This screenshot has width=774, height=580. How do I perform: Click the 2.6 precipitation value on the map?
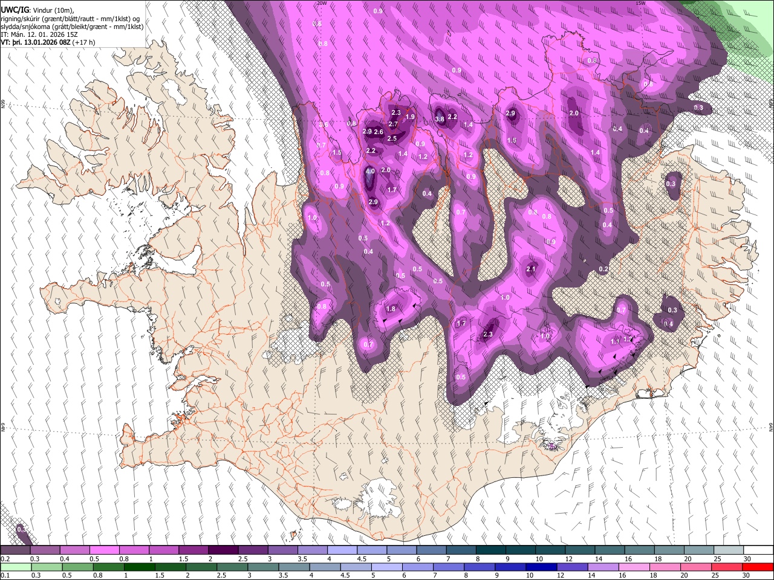(379, 132)
